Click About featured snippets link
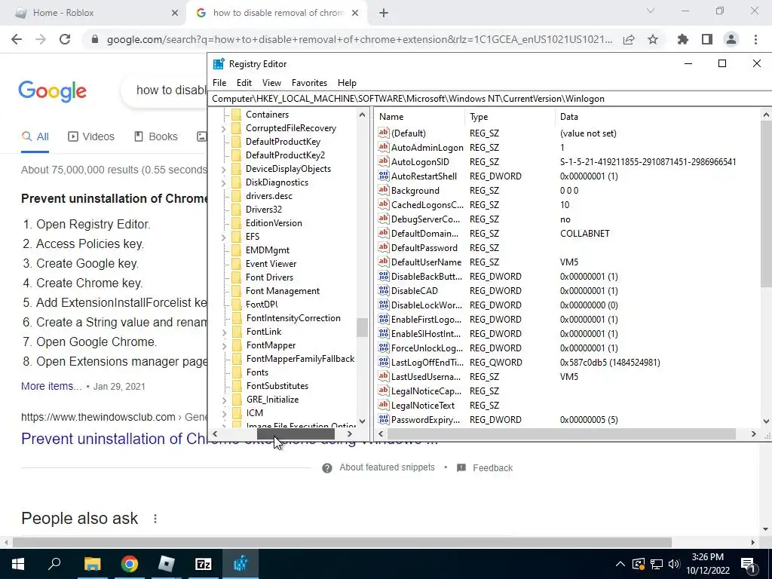The width and height of the screenshot is (772, 579). 387,467
